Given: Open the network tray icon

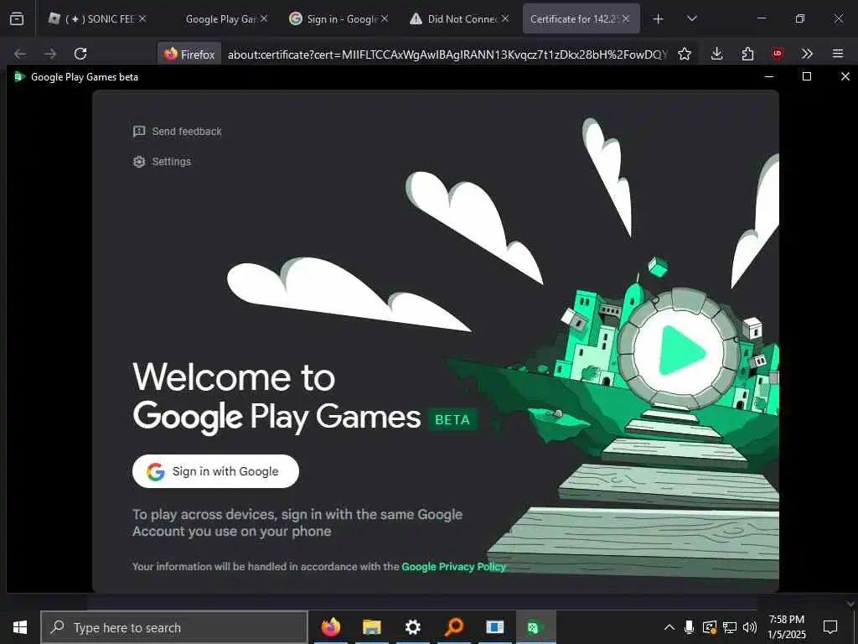Looking at the screenshot, I should point(730,627).
